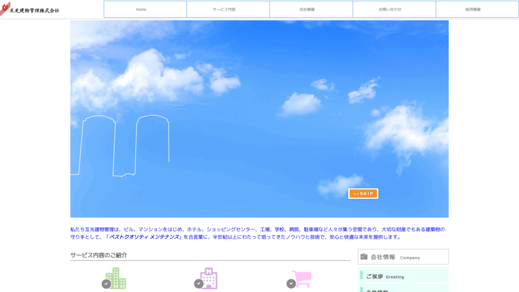Click the checkmark badge on the hospital icon
The image size is (519, 292).
198,284
